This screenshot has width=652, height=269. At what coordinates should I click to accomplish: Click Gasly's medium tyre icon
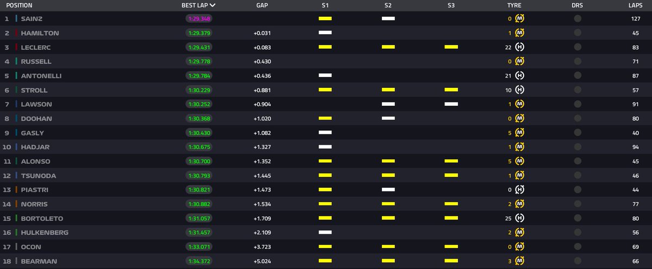coord(519,132)
